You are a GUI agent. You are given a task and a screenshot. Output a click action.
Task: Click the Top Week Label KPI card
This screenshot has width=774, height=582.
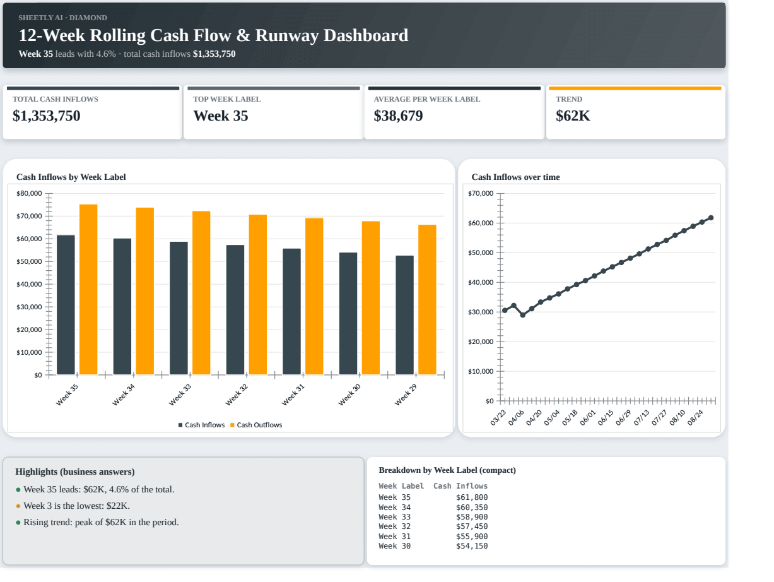tap(273, 112)
